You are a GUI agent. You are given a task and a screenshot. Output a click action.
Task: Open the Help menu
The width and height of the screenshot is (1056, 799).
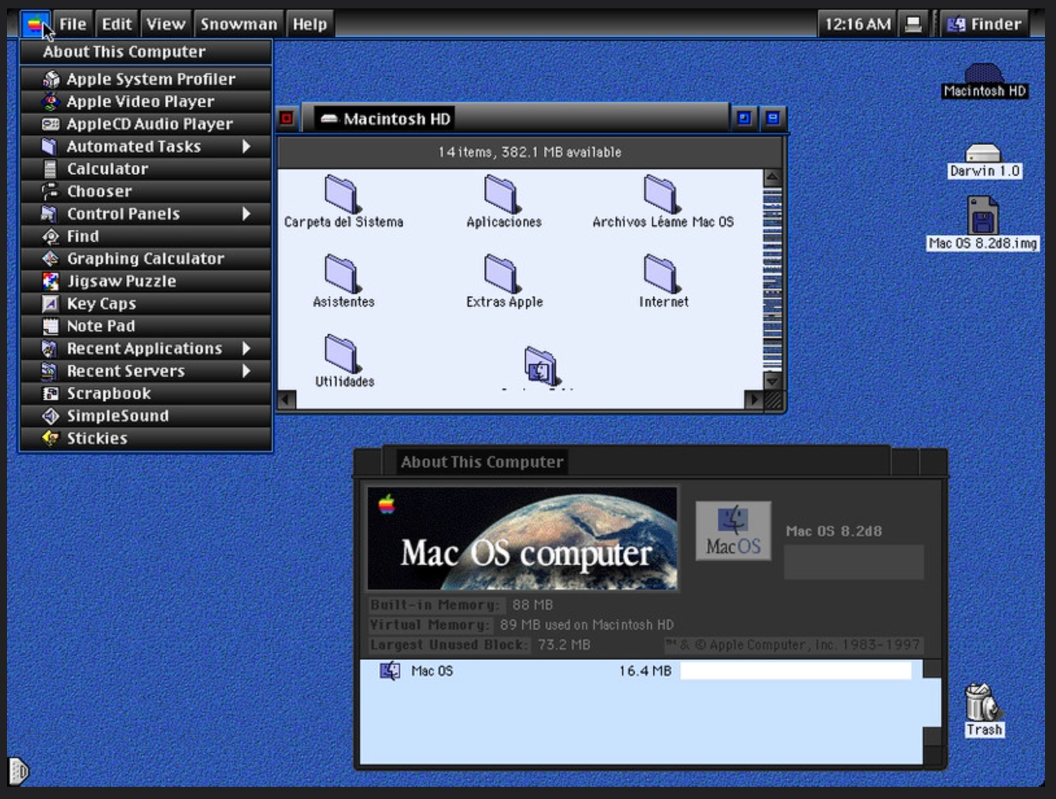pyautogui.click(x=309, y=25)
